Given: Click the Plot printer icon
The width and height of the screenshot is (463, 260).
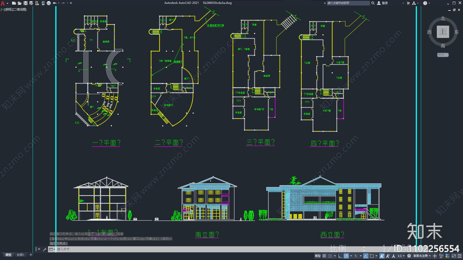Looking at the screenshot, I should click(x=49, y=3).
